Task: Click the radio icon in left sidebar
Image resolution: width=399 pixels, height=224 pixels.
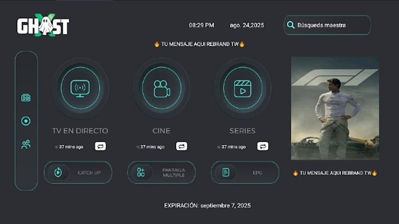Action: (26, 98)
